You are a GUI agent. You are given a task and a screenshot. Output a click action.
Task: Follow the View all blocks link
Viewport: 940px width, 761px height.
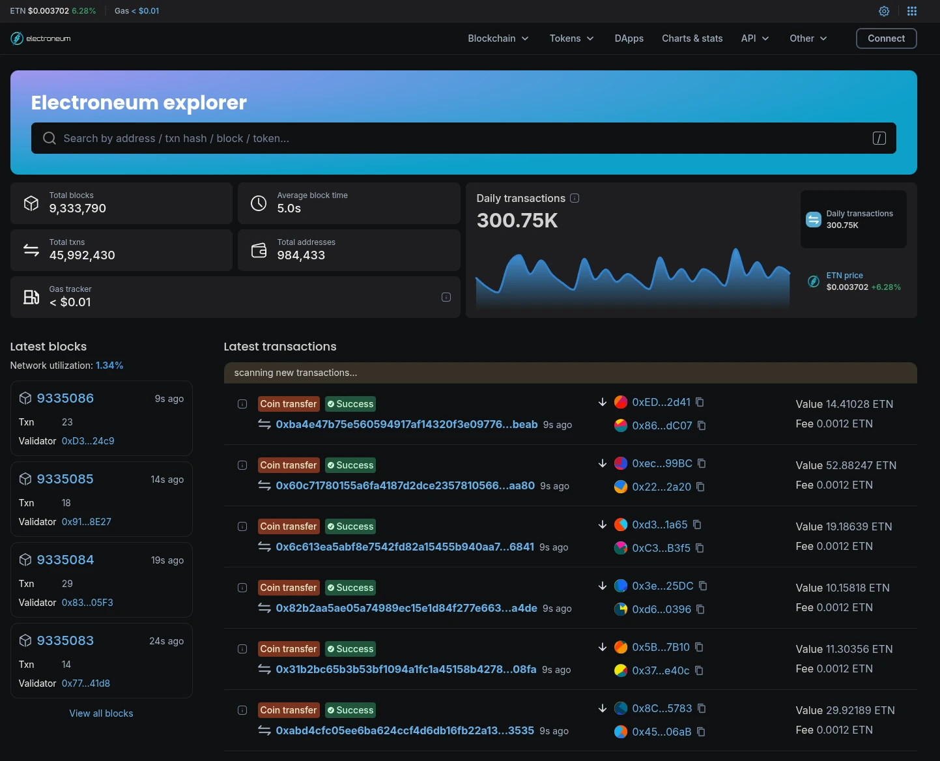coord(101,713)
